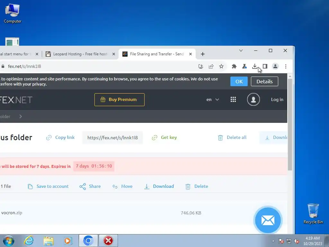Image resolution: width=329 pixels, height=247 pixels.
Task: Click the Delete action in file toolbar
Action: [197, 186]
